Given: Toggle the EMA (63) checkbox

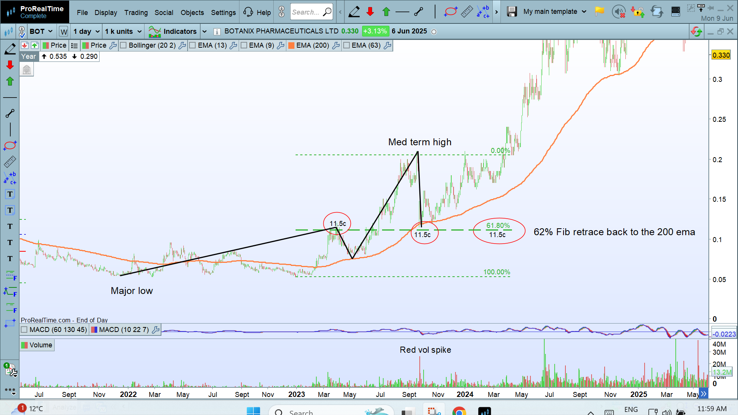Looking at the screenshot, I should [346, 45].
